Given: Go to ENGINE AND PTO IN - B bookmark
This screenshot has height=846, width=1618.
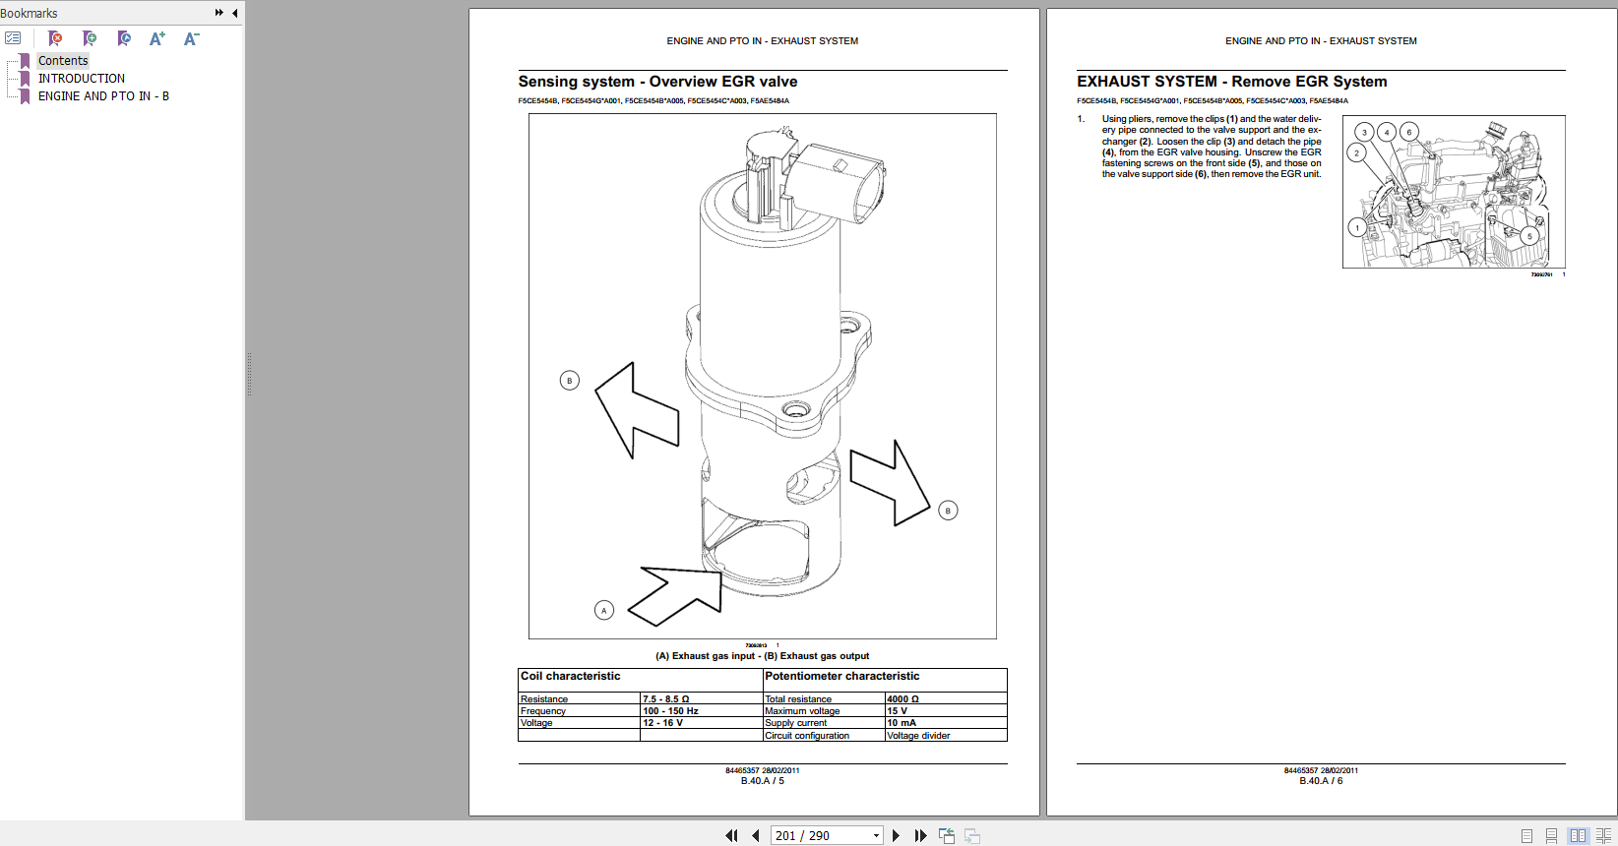Looking at the screenshot, I should point(103,96).
